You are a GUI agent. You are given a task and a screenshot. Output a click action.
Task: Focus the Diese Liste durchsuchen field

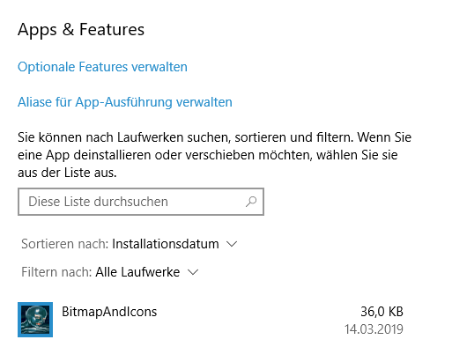click(141, 202)
